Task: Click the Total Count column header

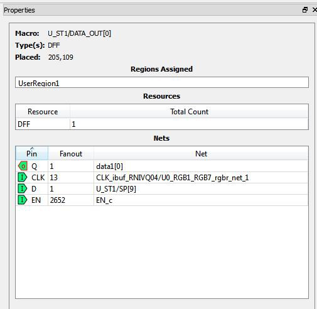Action: point(189,111)
